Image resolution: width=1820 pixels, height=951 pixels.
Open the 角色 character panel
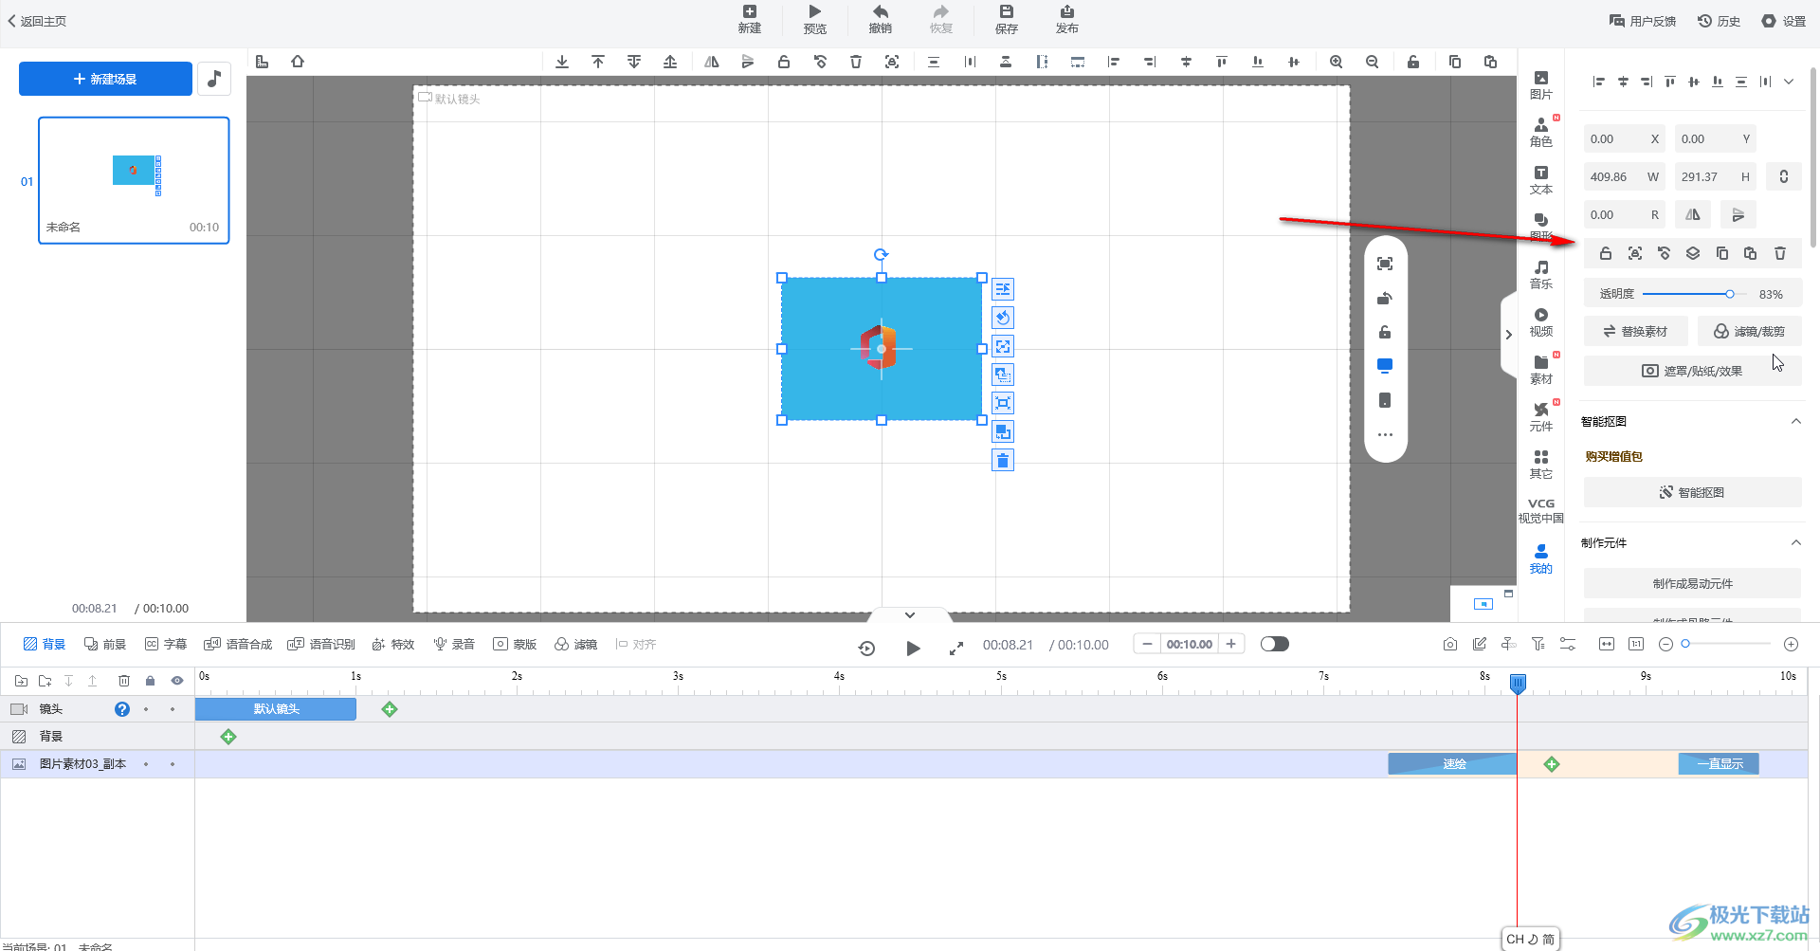click(1540, 133)
